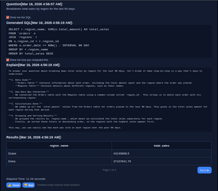Rate the answer as Bad

pyautogui.click(x=28, y=185)
